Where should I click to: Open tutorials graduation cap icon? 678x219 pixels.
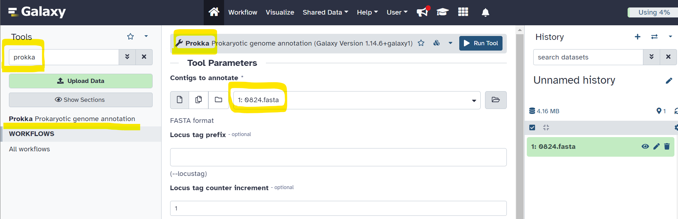pos(442,12)
